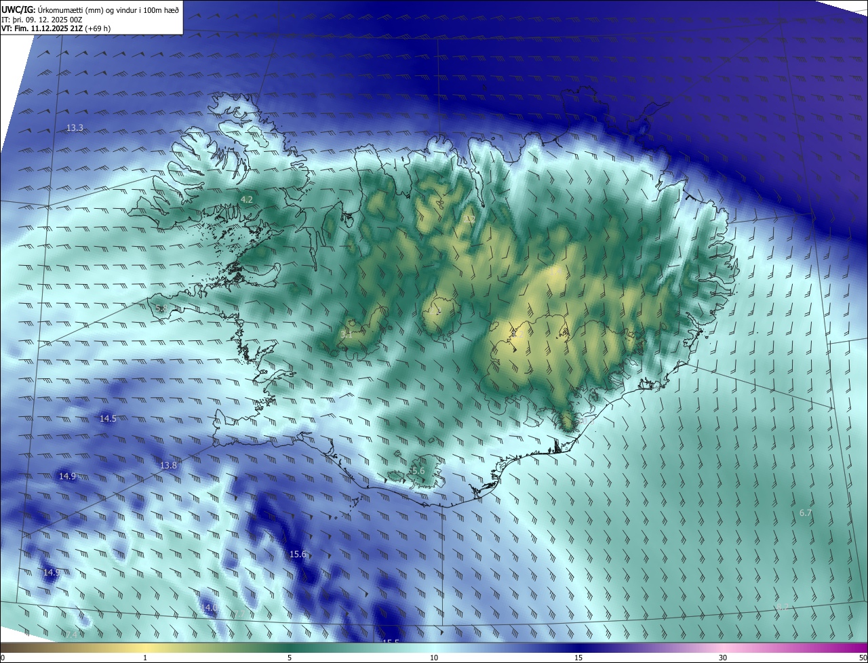Viewport: 868px width, 663px height.
Task: Click the colorbar tick label 10
Action: 434,658
